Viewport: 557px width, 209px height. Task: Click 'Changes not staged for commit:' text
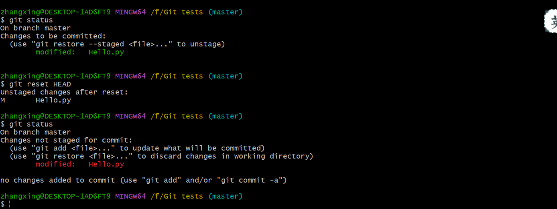click(66, 140)
